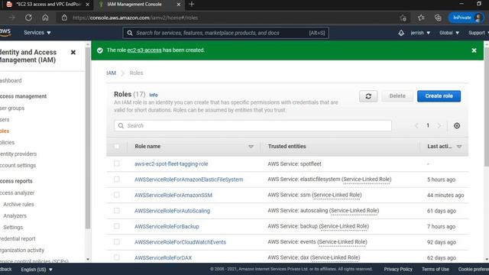Click the Create role button
This screenshot has width=489, height=275.
point(439,96)
